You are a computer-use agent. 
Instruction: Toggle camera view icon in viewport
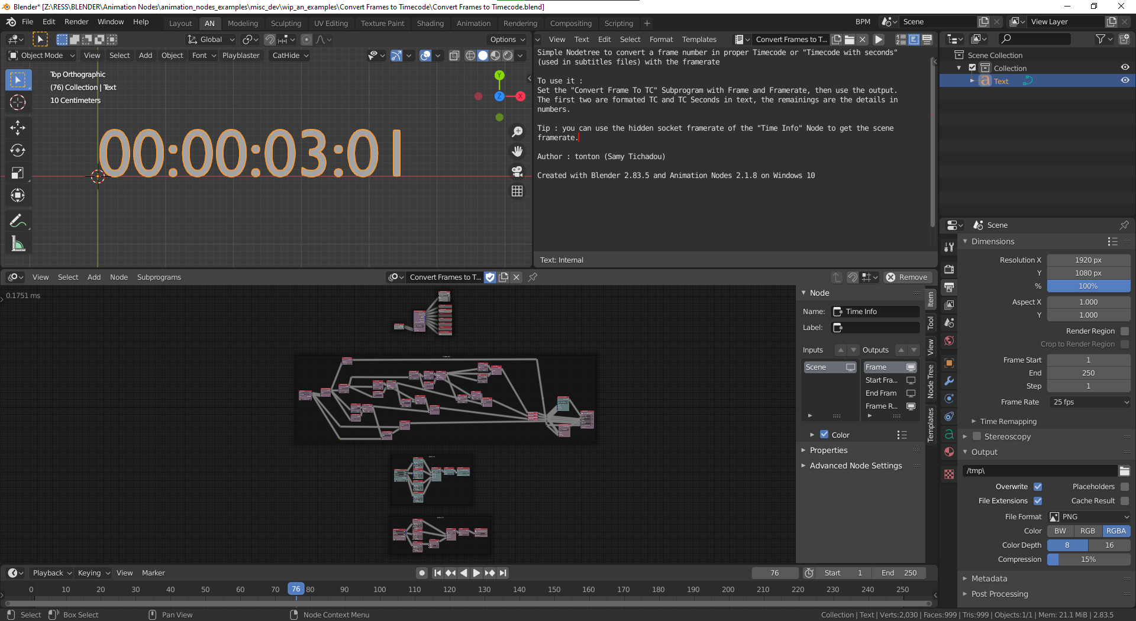click(x=517, y=171)
